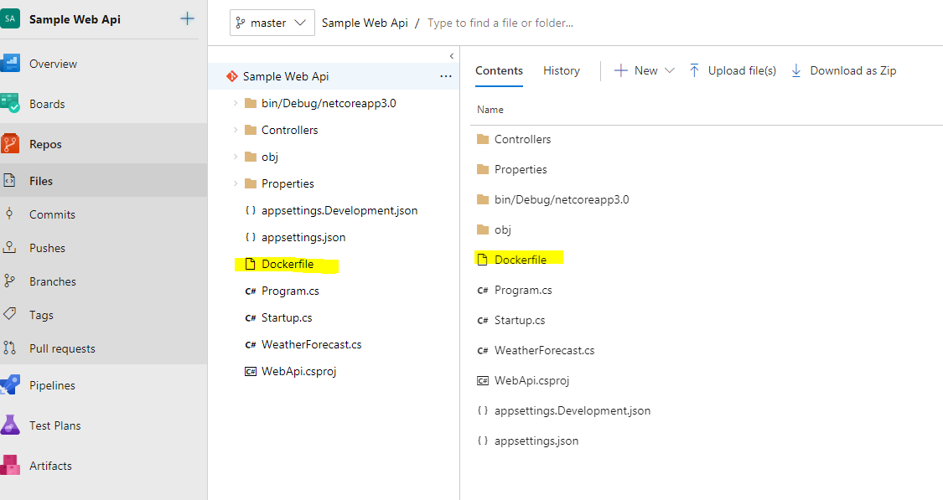Viewport: 943px width, 500px height.
Task: Click Download as Zip button
Action: coord(843,70)
